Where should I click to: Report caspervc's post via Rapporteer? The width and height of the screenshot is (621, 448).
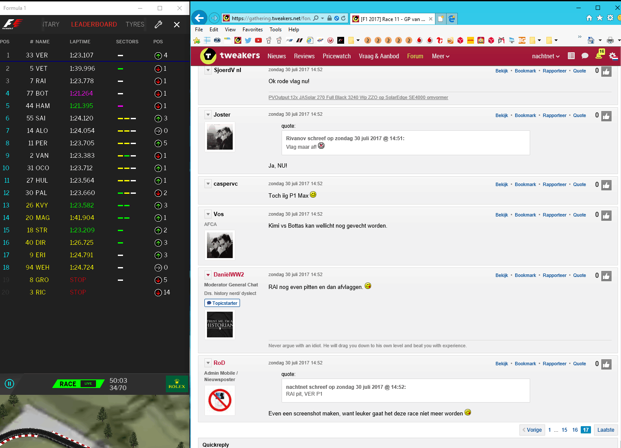pos(555,184)
